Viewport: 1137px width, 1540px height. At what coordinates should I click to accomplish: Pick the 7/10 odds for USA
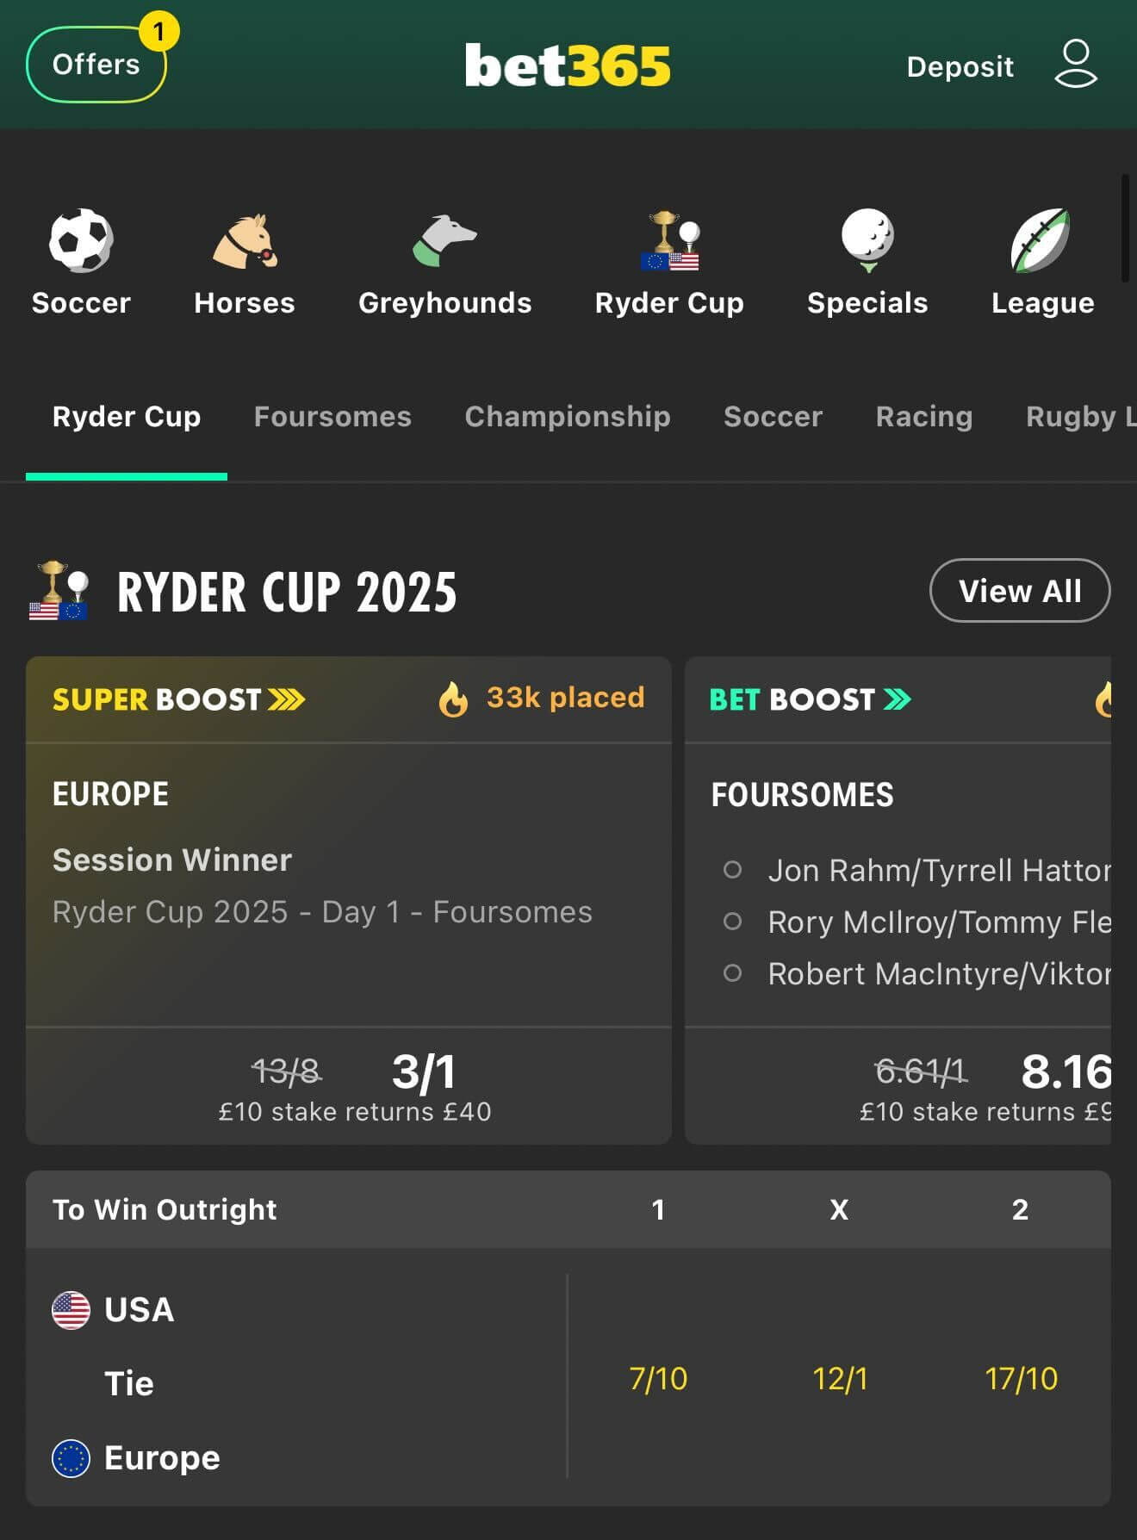[x=658, y=1379]
